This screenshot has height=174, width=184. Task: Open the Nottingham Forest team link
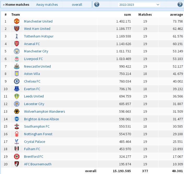(38, 134)
